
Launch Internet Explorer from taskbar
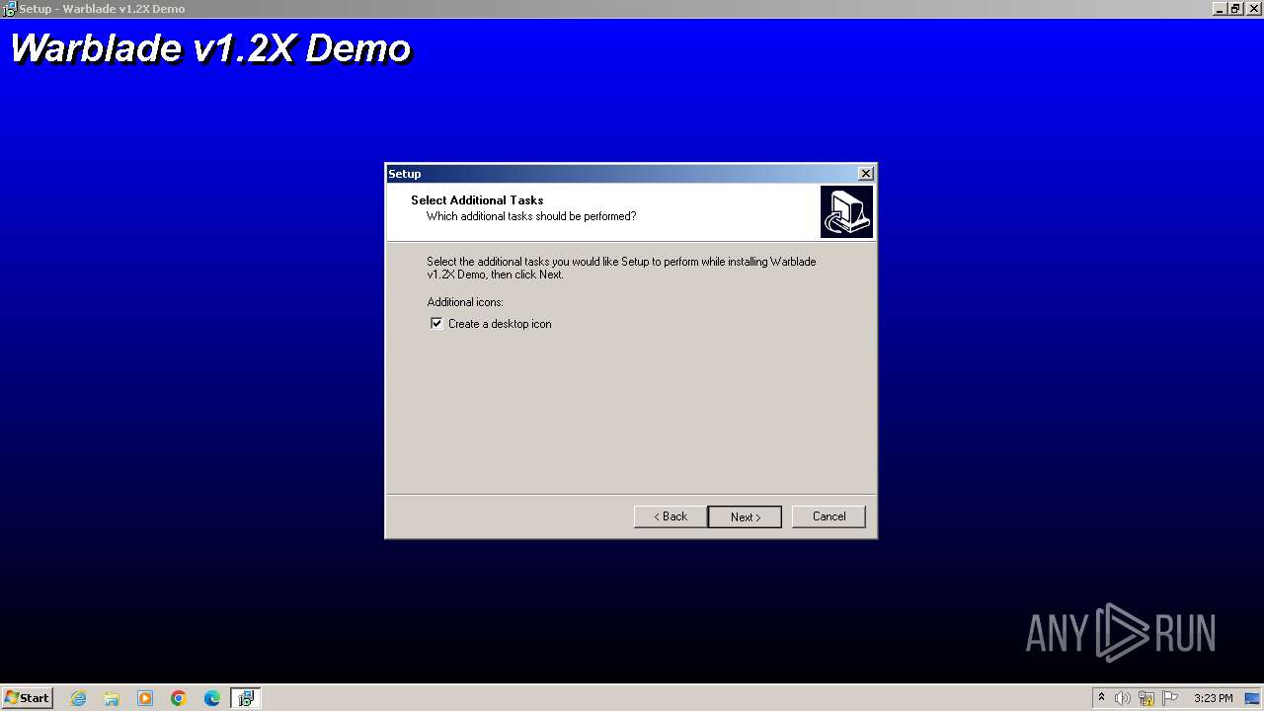(78, 698)
